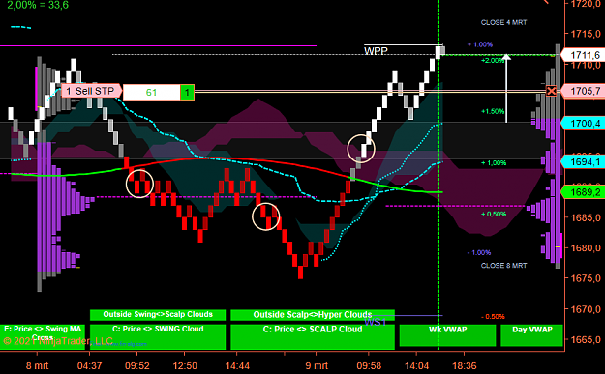
Task: Toggle the 'Outside Scalp<>Hyper Clouds' indicator button
Action: 313,315
